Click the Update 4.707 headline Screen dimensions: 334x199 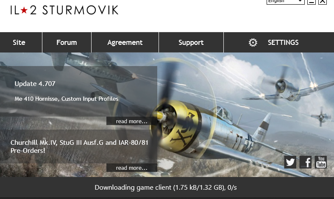[x=35, y=84]
